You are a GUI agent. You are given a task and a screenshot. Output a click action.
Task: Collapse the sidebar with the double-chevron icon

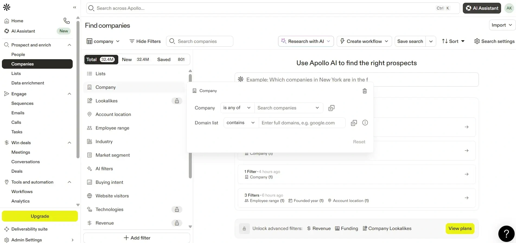(75, 8)
